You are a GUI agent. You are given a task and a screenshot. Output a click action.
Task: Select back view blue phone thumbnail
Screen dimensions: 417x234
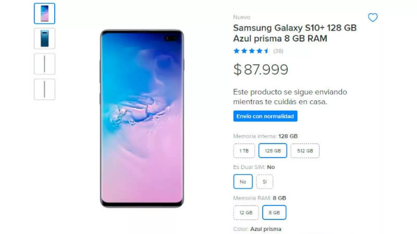[x=45, y=38]
